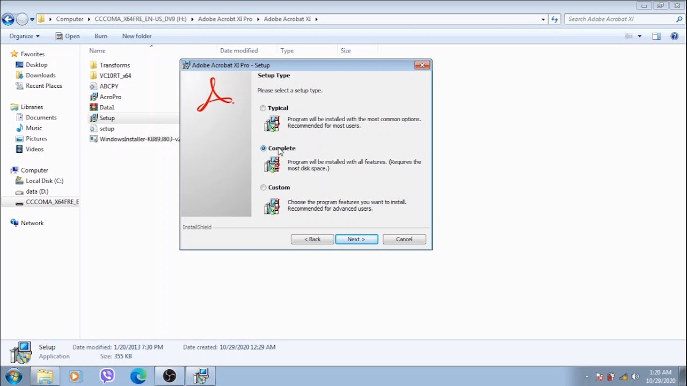The width and height of the screenshot is (687, 386).
Task: Select the Complete setup type radio button
Action: point(263,149)
